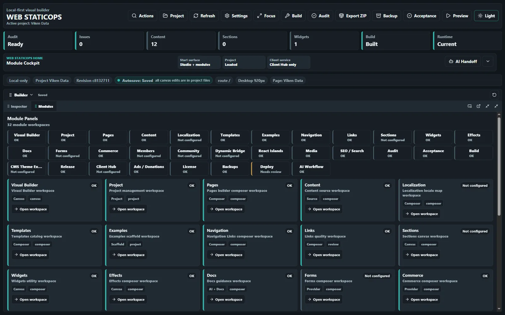This screenshot has width=505, height=315.
Task: Click the Client service Client Hub only box
Action: coord(288,62)
